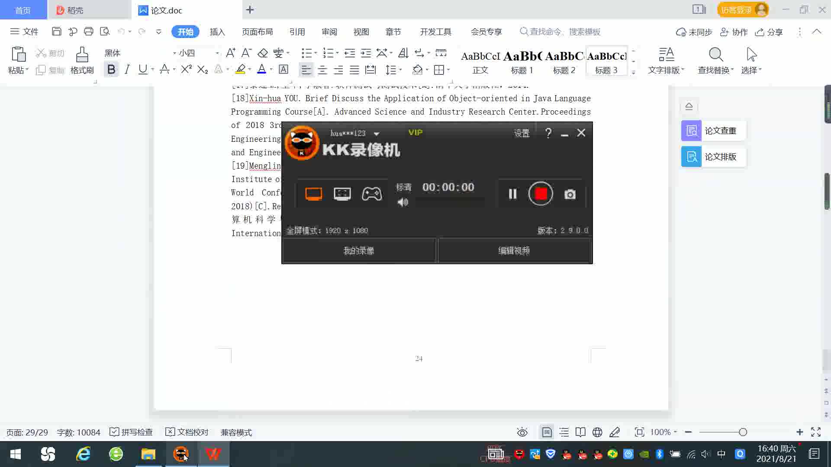The image size is (831, 467).
Task: Select full screen recording mode icon
Action: pyautogui.click(x=313, y=194)
